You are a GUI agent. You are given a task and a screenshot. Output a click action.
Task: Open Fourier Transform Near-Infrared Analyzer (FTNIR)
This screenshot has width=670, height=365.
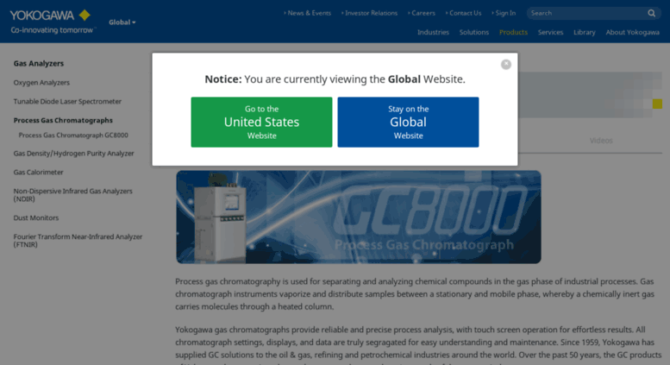pyautogui.click(x=78, y=241)
